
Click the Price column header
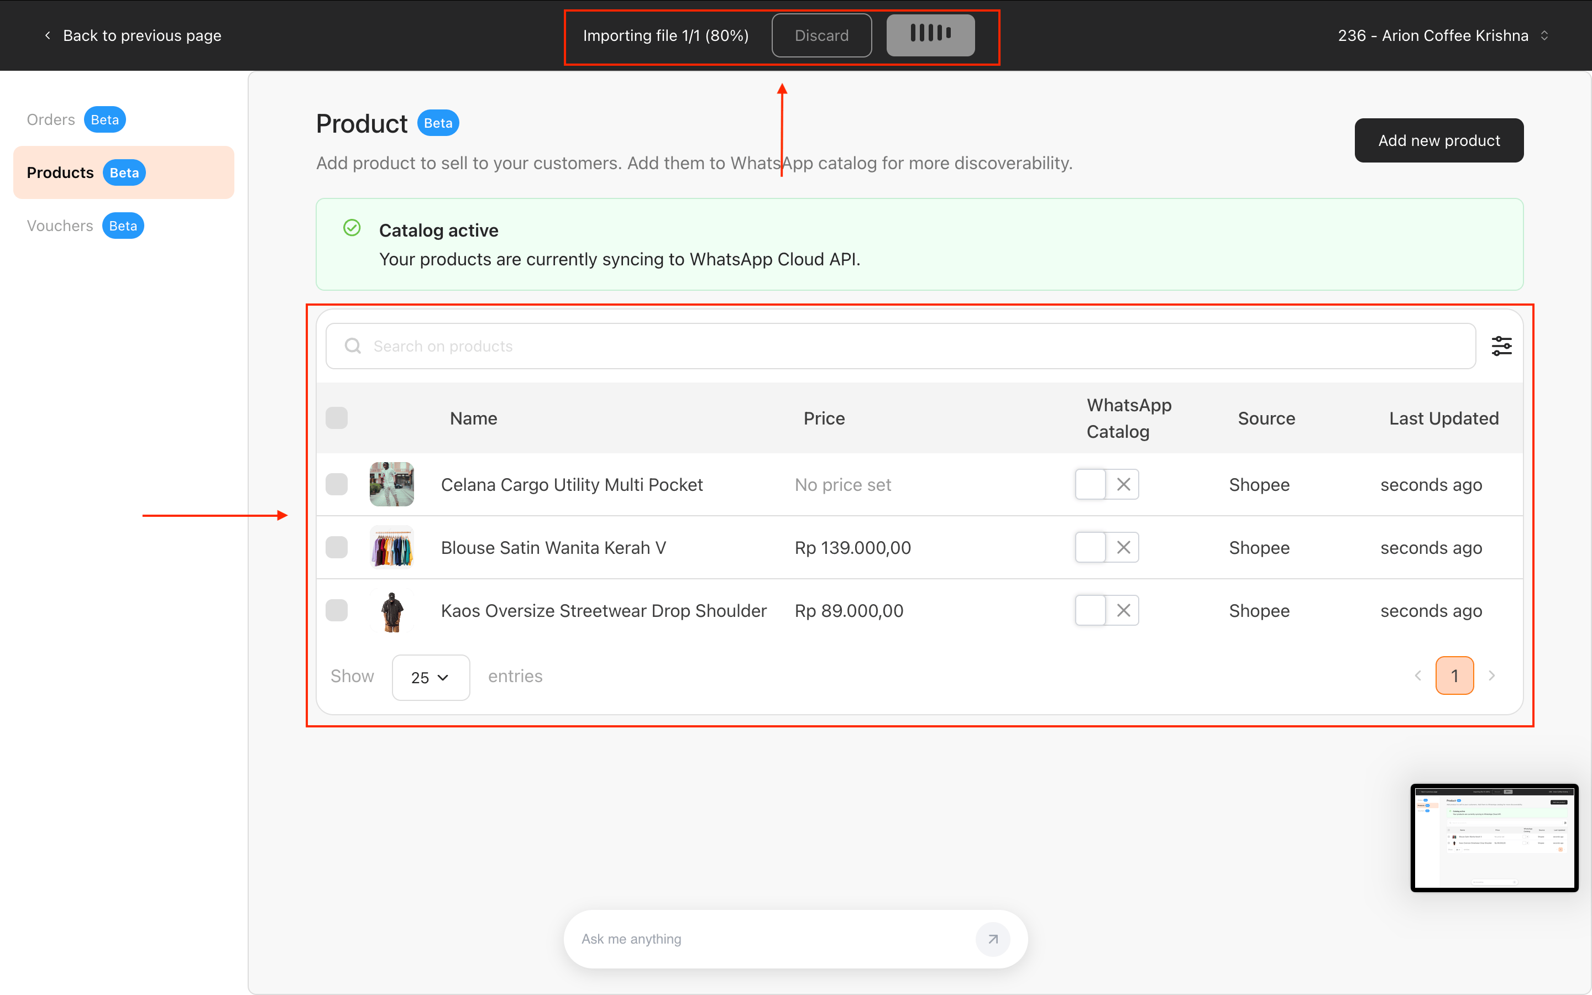click(x=824, y=418)
